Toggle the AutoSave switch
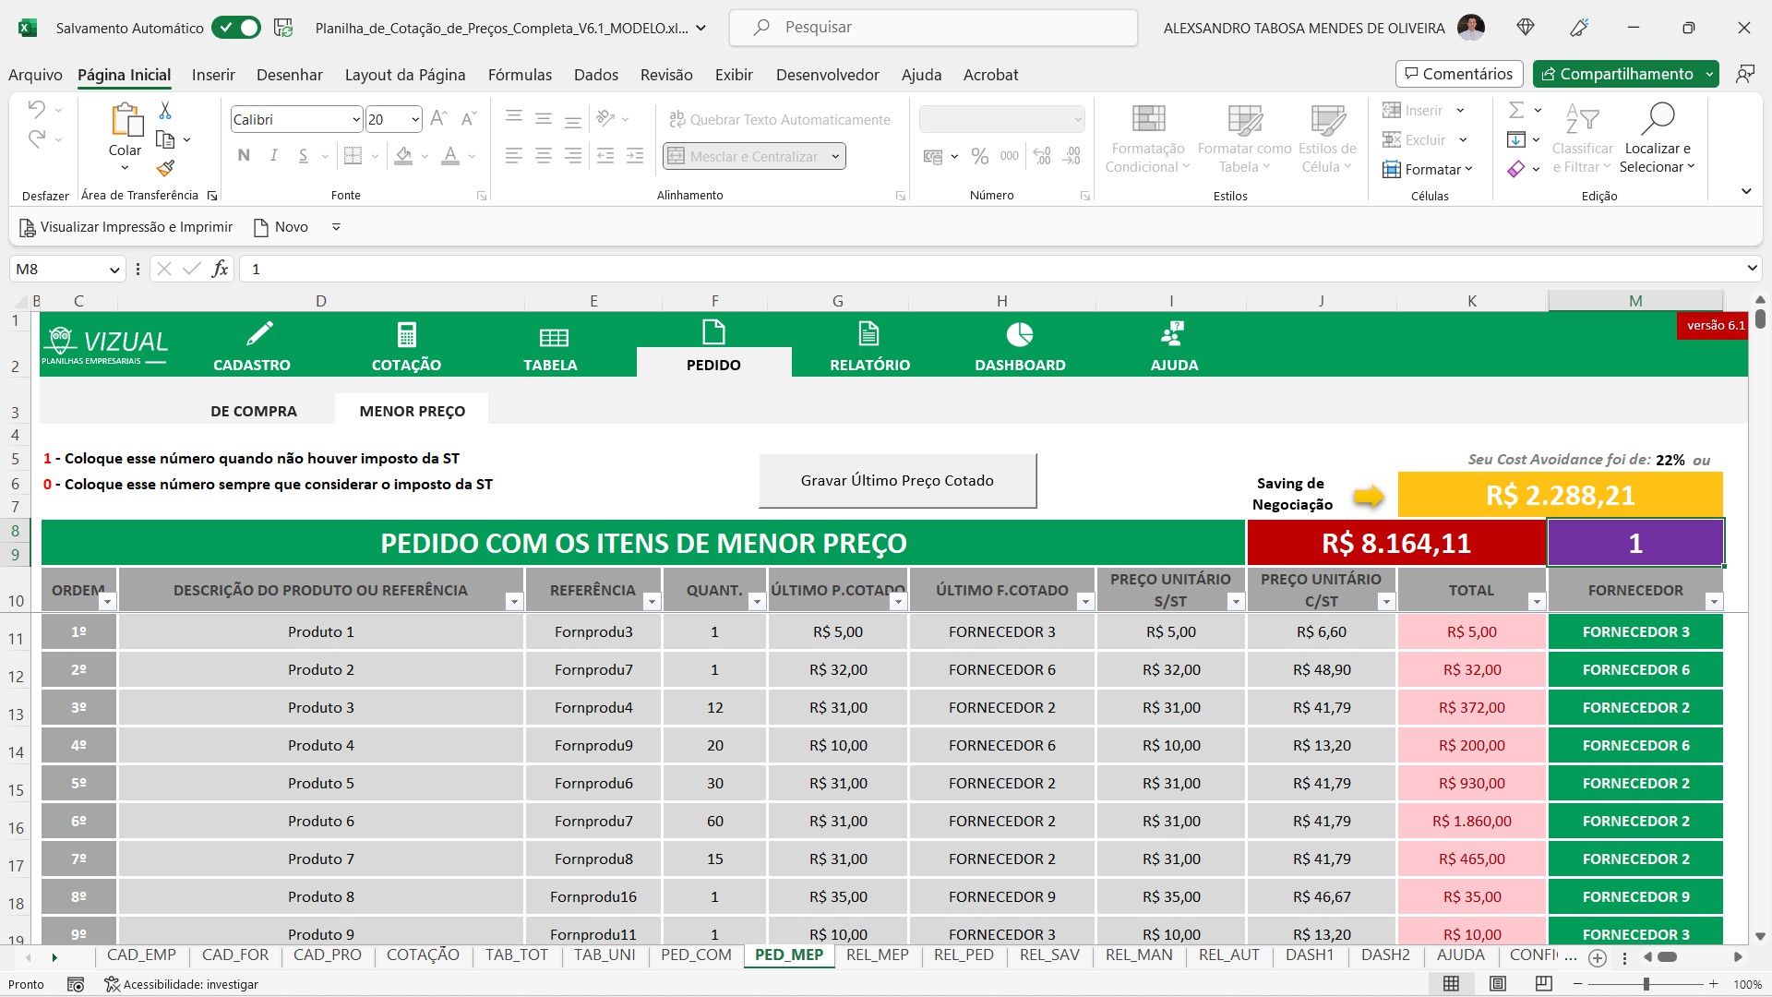The height and width of the screenshot is (997, 1772). [x=235, y=28]
